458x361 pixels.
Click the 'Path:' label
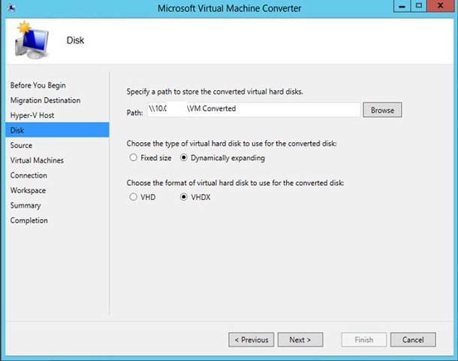coord(134,113)
